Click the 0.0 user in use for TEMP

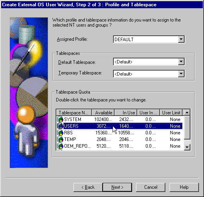point(150,139)
